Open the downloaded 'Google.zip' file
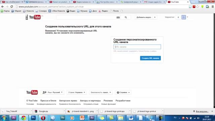The width and height of the screenshot is (215, 121). pyautogui.click(x=48, y=111)
